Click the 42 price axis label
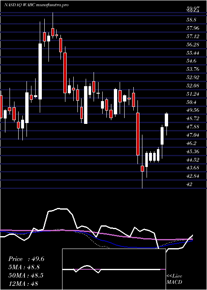 point(190,184)
